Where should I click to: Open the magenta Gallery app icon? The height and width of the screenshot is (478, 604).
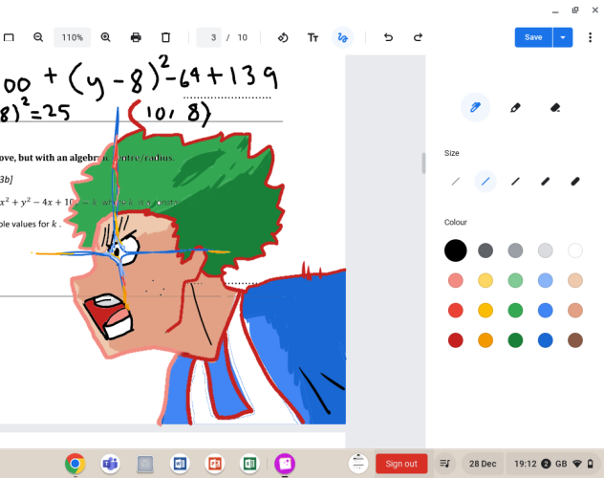tap(285, 464)
